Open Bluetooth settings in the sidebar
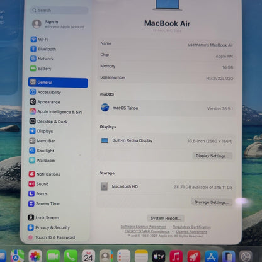This screenshot has width=262, height=262. (43, 49)
